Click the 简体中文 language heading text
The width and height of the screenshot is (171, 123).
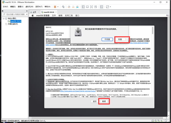[x=48, y=27]
